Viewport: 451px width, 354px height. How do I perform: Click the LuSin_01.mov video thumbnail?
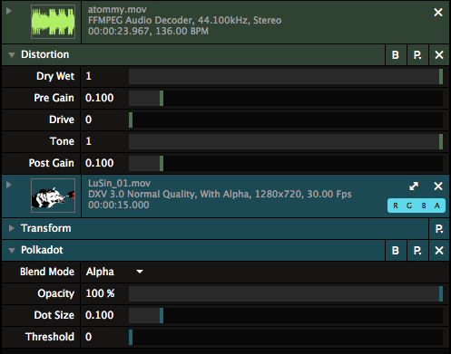pos(54,196)
